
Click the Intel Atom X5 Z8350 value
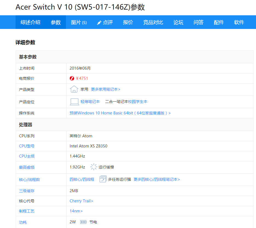coord(89,146)
